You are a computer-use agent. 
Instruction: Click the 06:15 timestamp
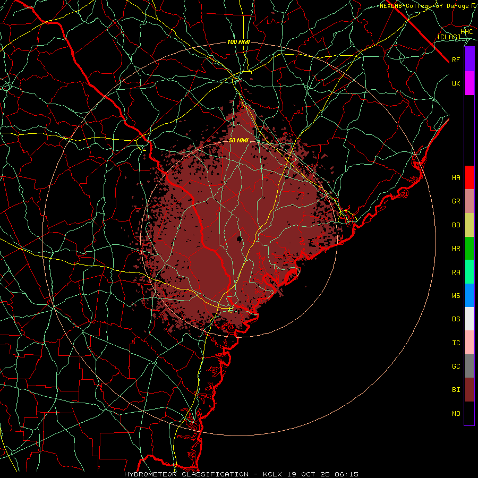point(346,474)
